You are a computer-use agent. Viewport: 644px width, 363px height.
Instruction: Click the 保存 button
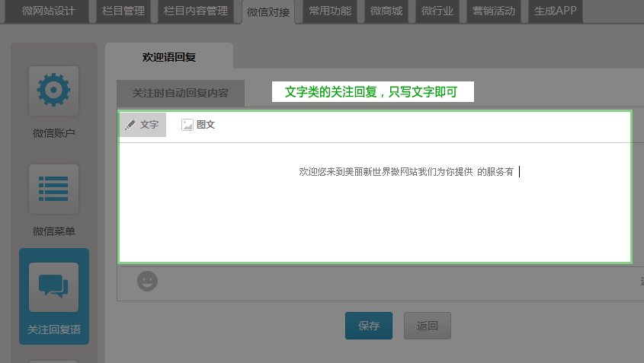tap(369, 326)
